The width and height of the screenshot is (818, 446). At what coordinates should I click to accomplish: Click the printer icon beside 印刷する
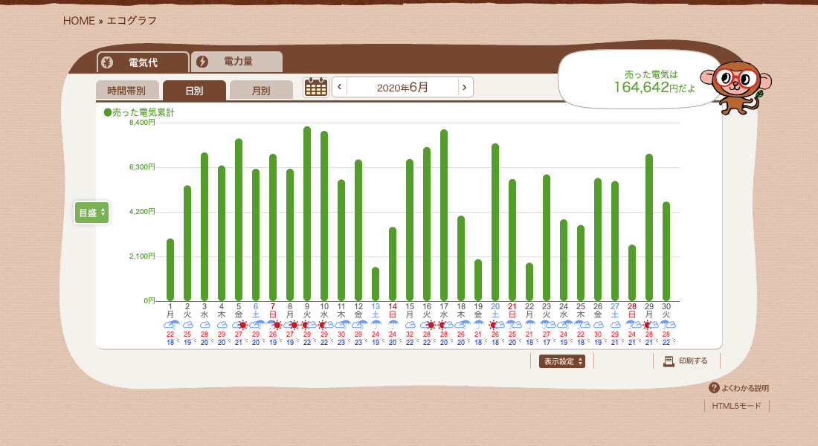(668, 361)
